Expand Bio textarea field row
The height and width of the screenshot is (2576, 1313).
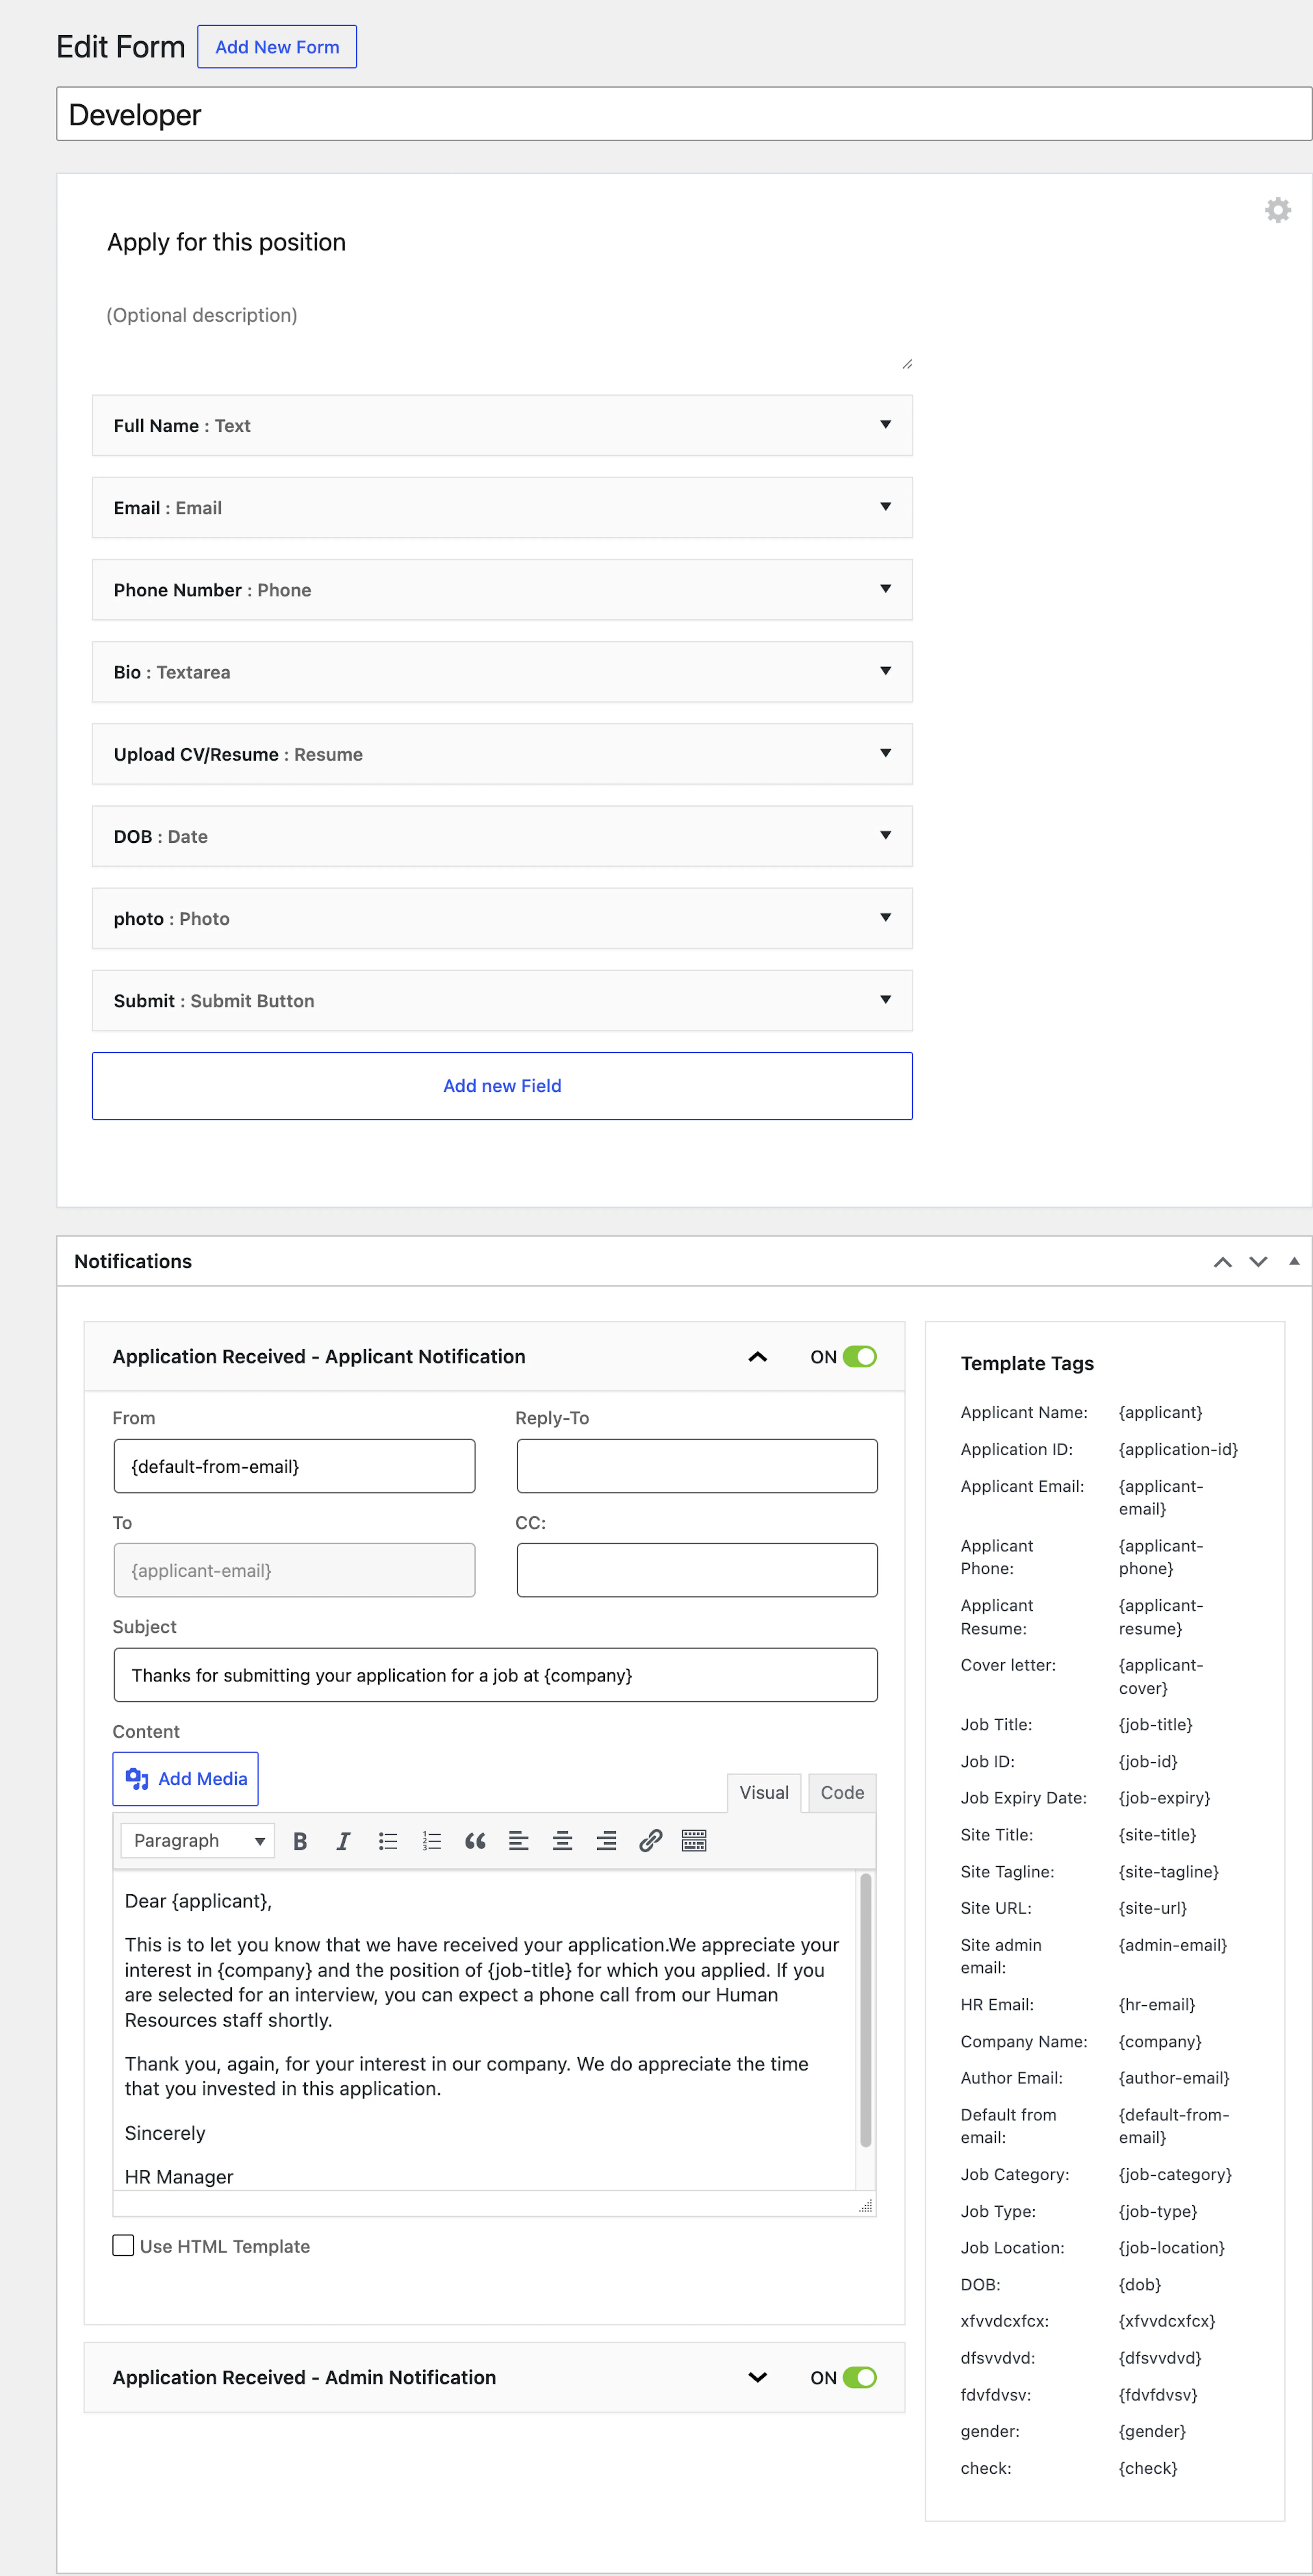502,672
